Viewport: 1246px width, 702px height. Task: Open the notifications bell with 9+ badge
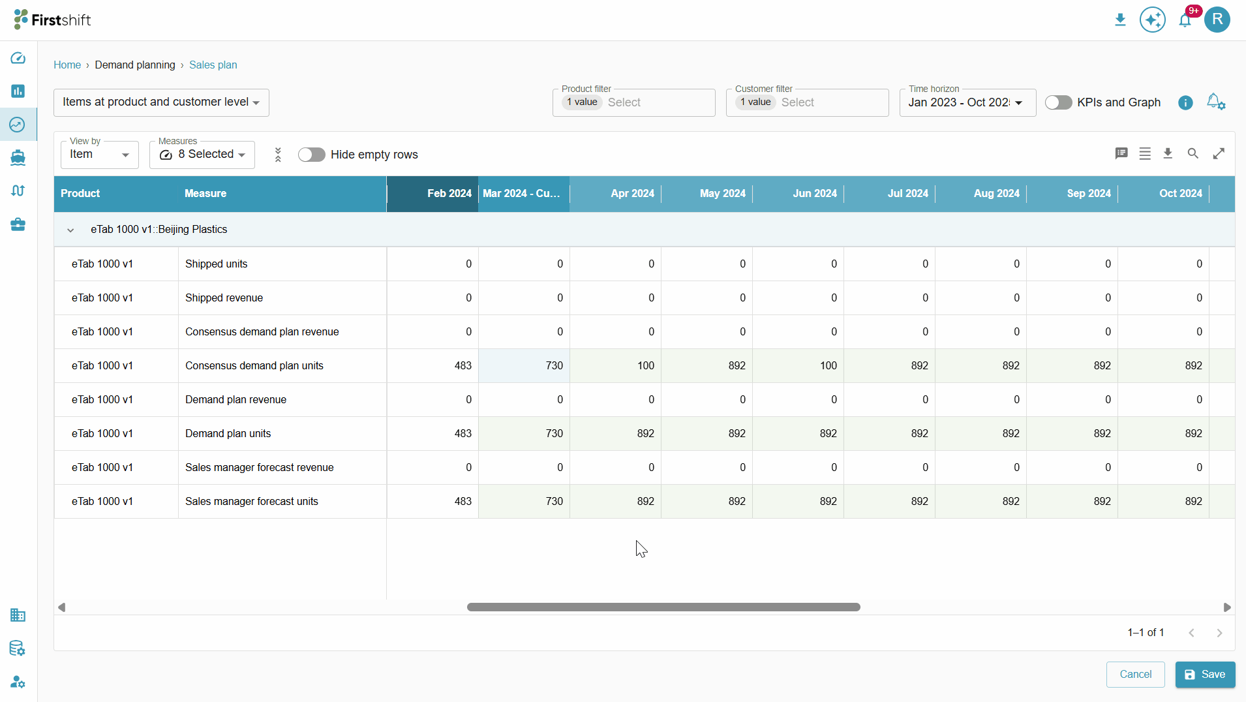click(1185, 20)
